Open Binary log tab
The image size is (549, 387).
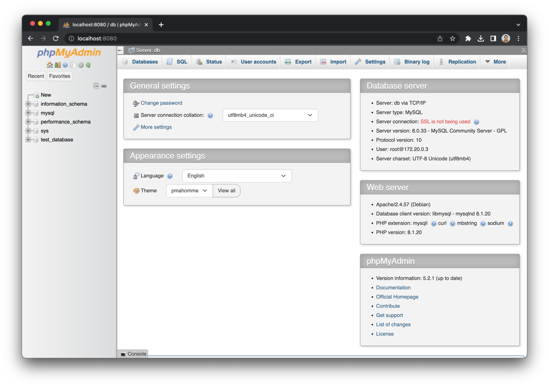pyautogui.click(x=412, y=62)
